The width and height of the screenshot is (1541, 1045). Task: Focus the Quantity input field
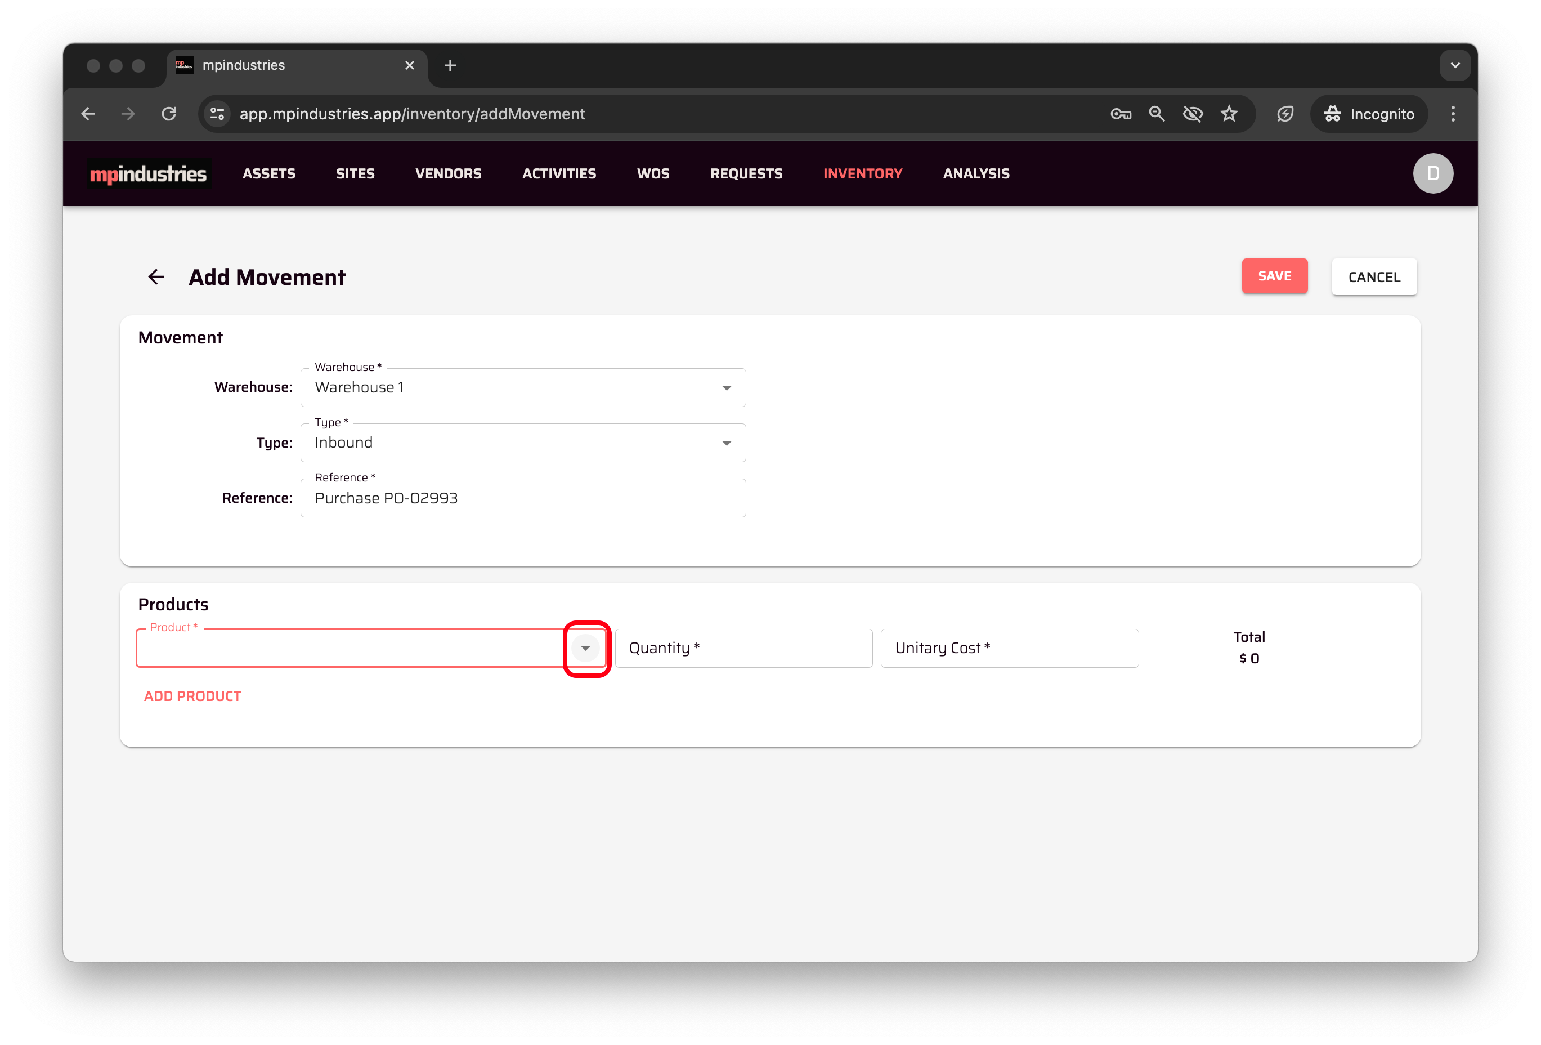click(x=743, y=648)
